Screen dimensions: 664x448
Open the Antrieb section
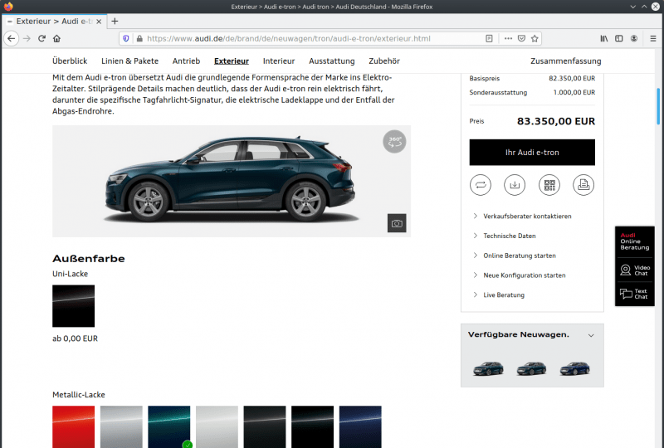[186, 61]
